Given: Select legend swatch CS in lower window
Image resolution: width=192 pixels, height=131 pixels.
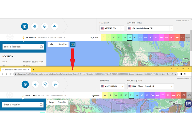Looking at the screenshot, I should 184,95.
